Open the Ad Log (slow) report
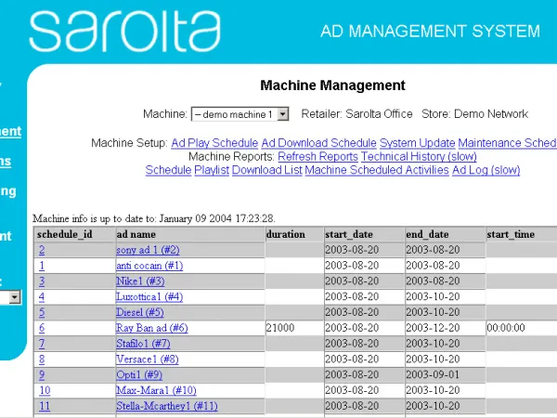The image size is (557, 418). 486,170
